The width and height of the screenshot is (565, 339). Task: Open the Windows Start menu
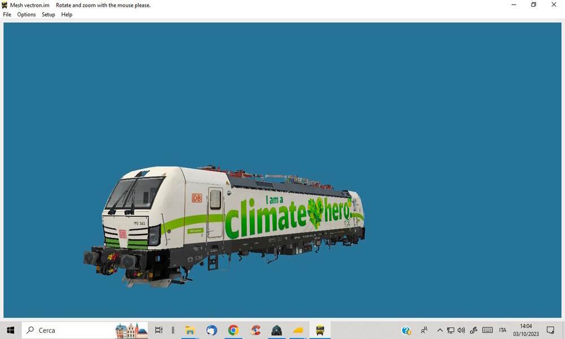click(10, 330)
